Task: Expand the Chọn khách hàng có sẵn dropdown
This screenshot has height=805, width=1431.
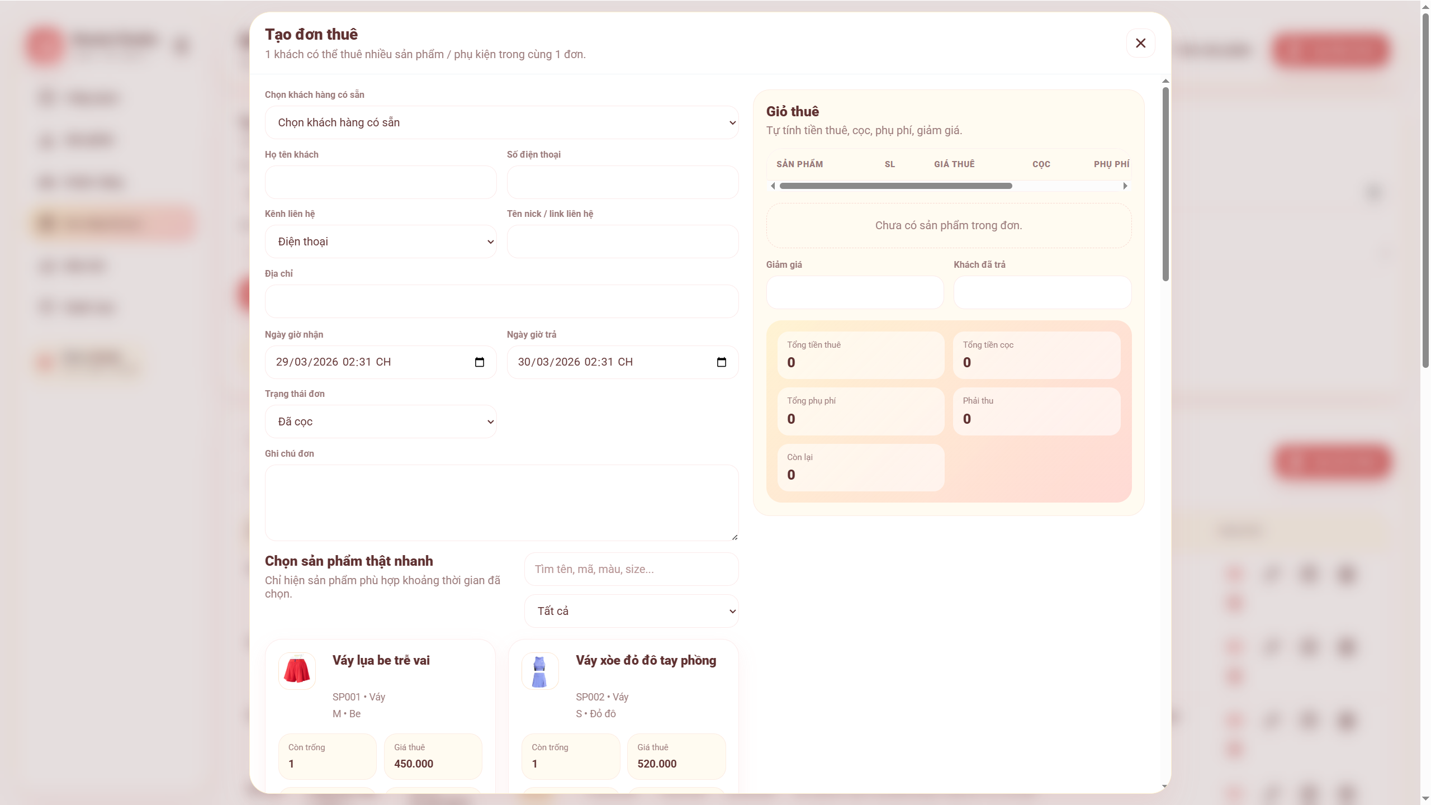Action: tap(501, 122)
